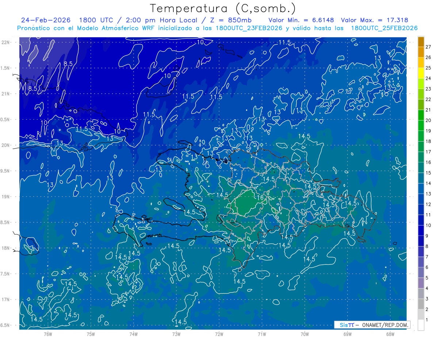Click color bar legend value "2"
This screenshot has height=339, width=438.
(427, 309)
